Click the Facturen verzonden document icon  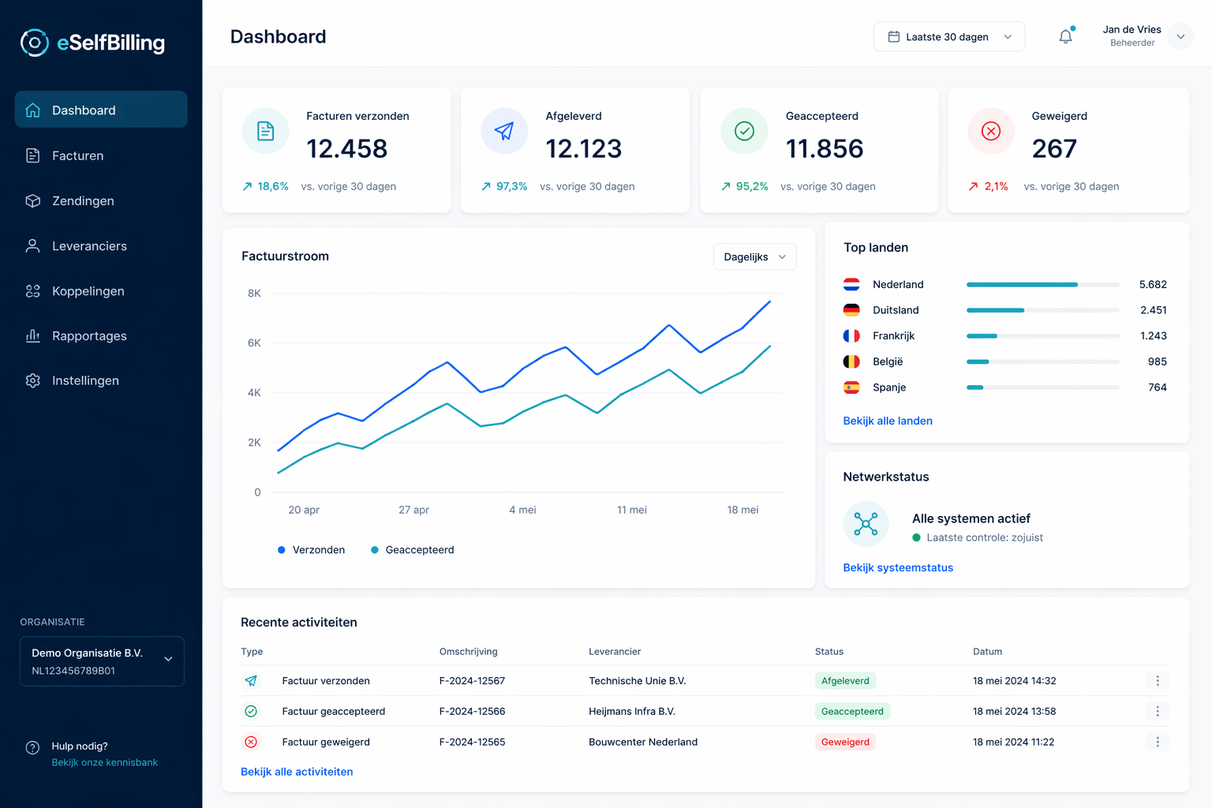coord(266,131)
